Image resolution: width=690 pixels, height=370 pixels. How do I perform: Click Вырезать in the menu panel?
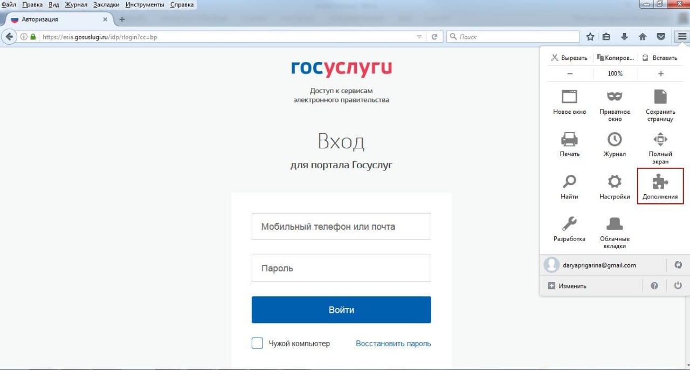[x=569, y=58]
